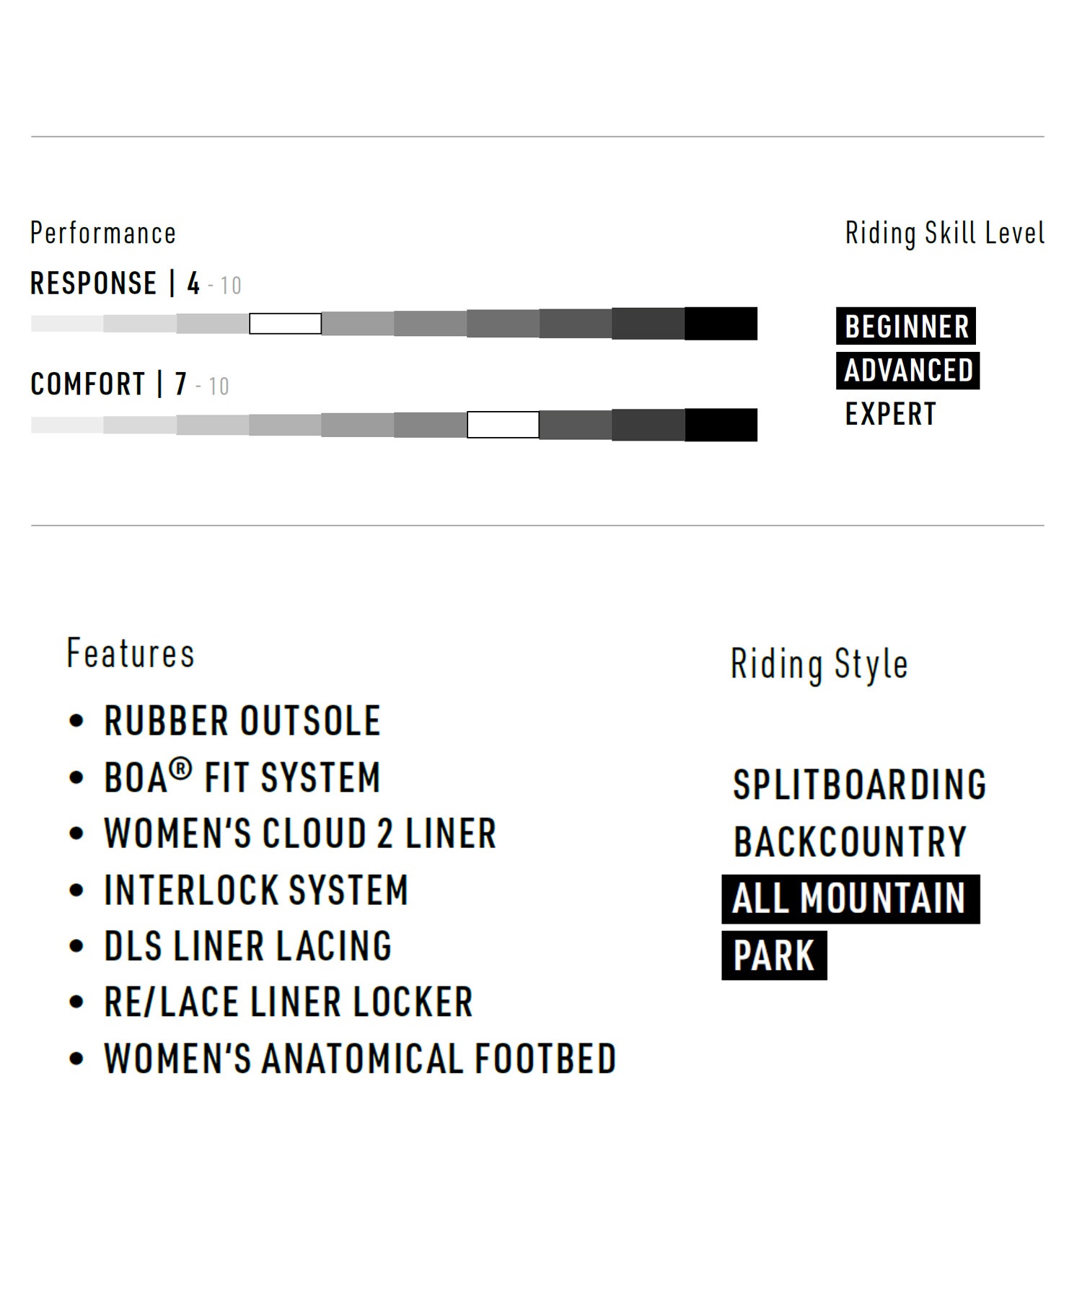Click WOMEN'S CLOUD 2 LINER feature
Image resolution: width=1082 pixels, height=1298 pixels.
(x=300, y=834)
